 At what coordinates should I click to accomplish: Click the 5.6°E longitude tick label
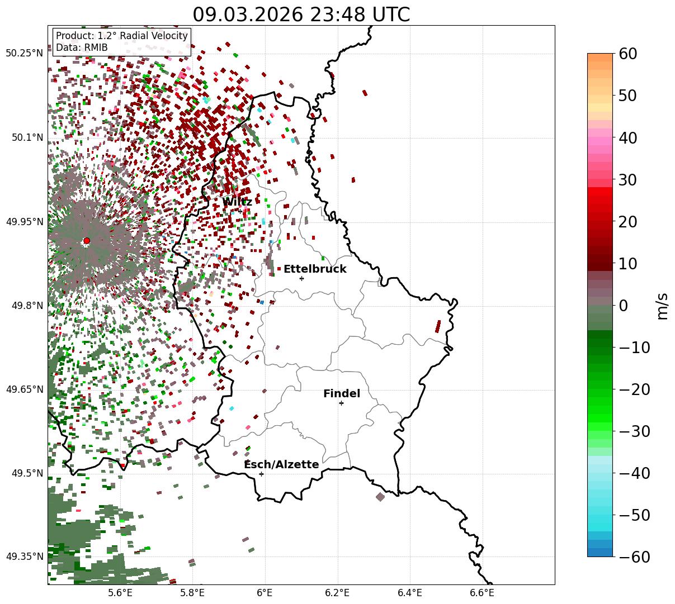tap(120, 593)
